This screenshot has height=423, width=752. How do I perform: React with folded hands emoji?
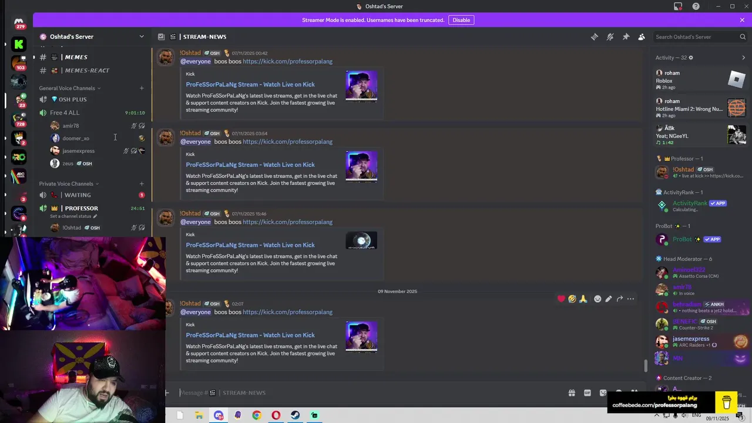coord(583,298)
